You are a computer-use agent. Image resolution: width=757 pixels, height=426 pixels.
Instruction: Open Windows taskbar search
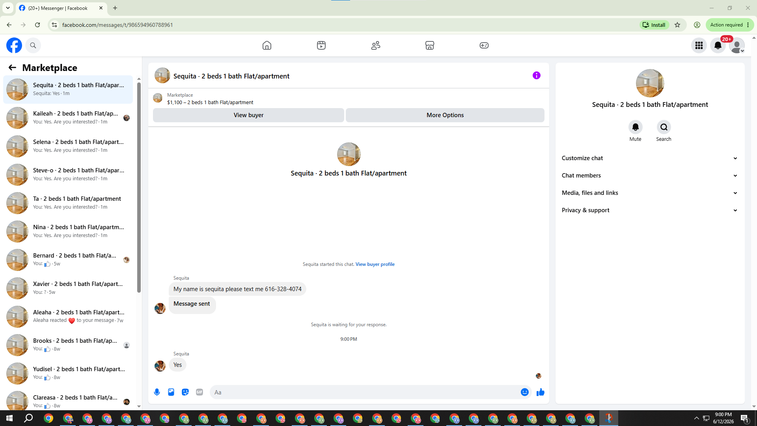coord(28,418)
